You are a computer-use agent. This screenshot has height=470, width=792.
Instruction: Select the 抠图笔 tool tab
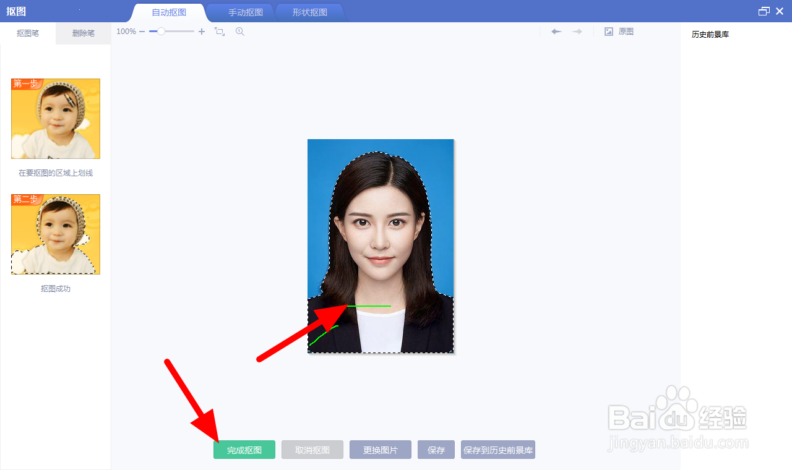coord(28,33)
